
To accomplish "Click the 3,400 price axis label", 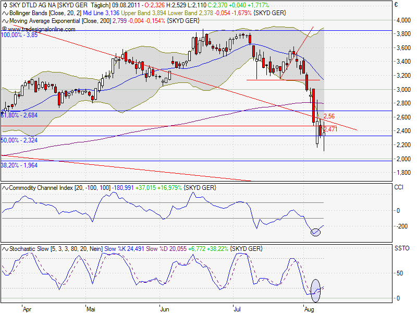I will [403, 62].
